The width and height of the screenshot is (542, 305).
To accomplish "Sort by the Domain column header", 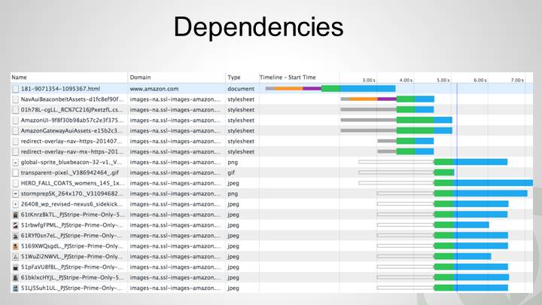I will 140,78.
